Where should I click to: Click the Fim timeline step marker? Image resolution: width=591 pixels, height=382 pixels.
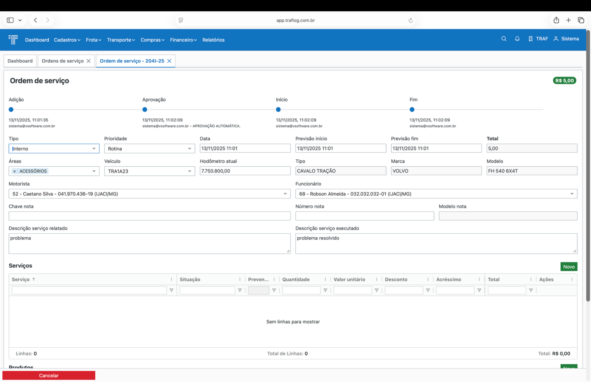[x=412, y=109]
